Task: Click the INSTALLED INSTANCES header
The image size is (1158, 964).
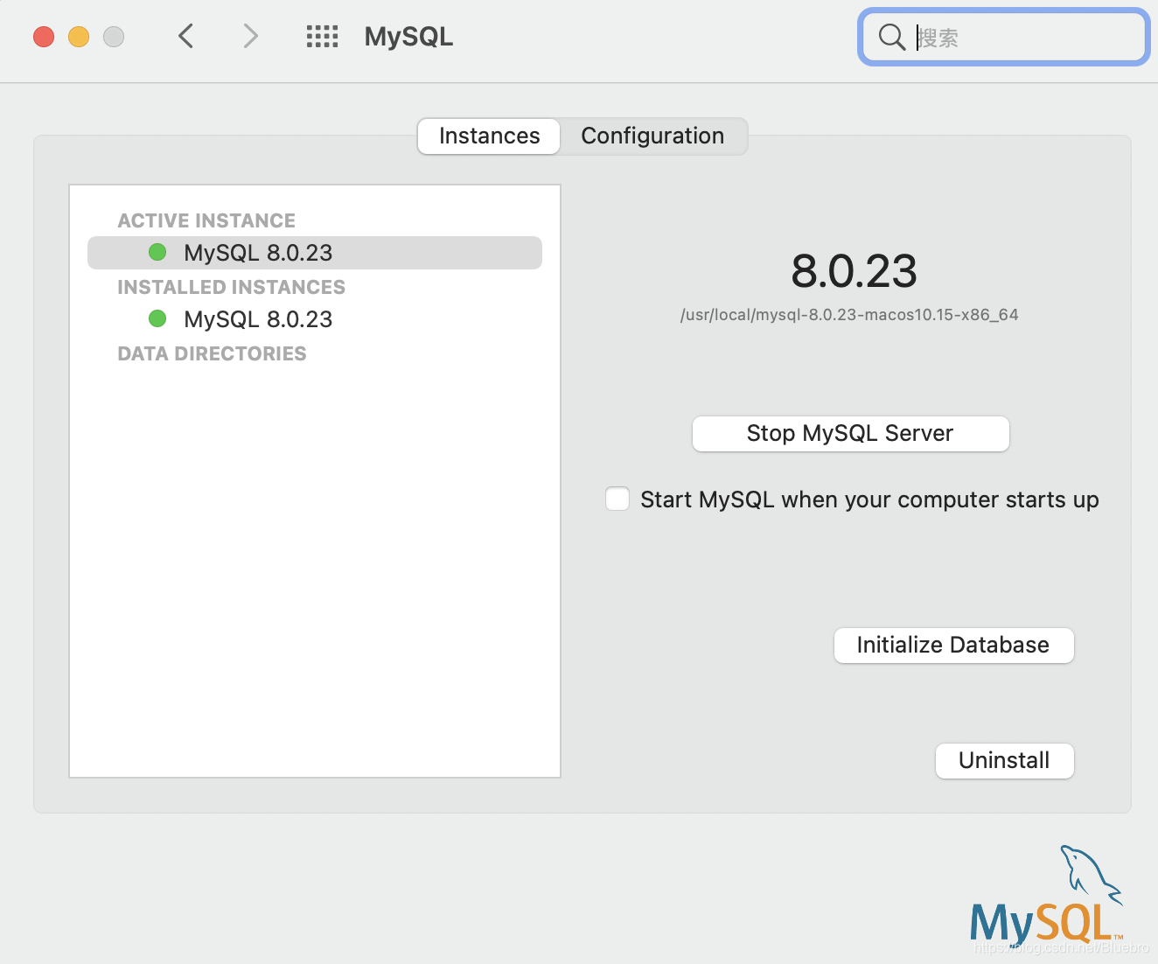Action: 231,287
